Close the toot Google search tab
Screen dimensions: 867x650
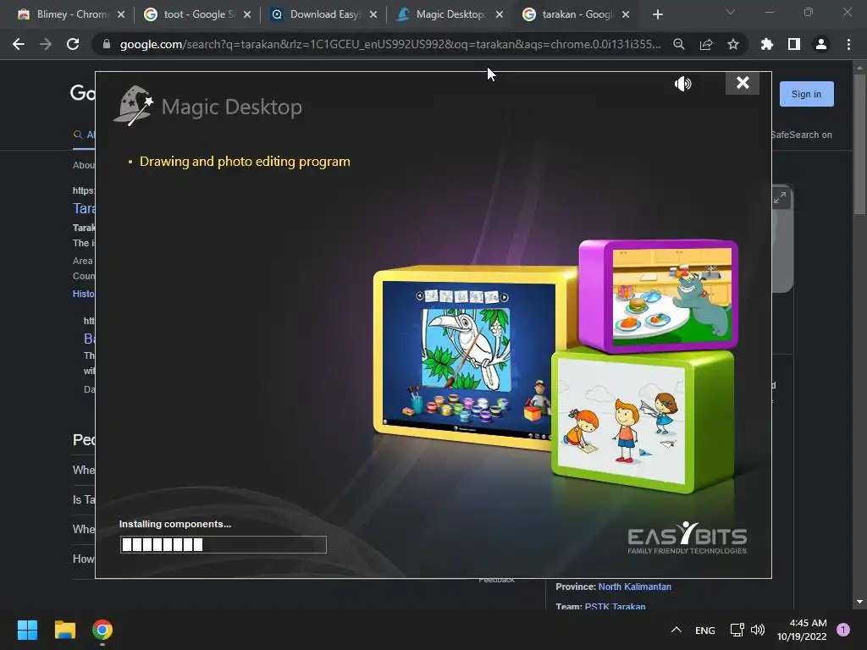(247, 15)
